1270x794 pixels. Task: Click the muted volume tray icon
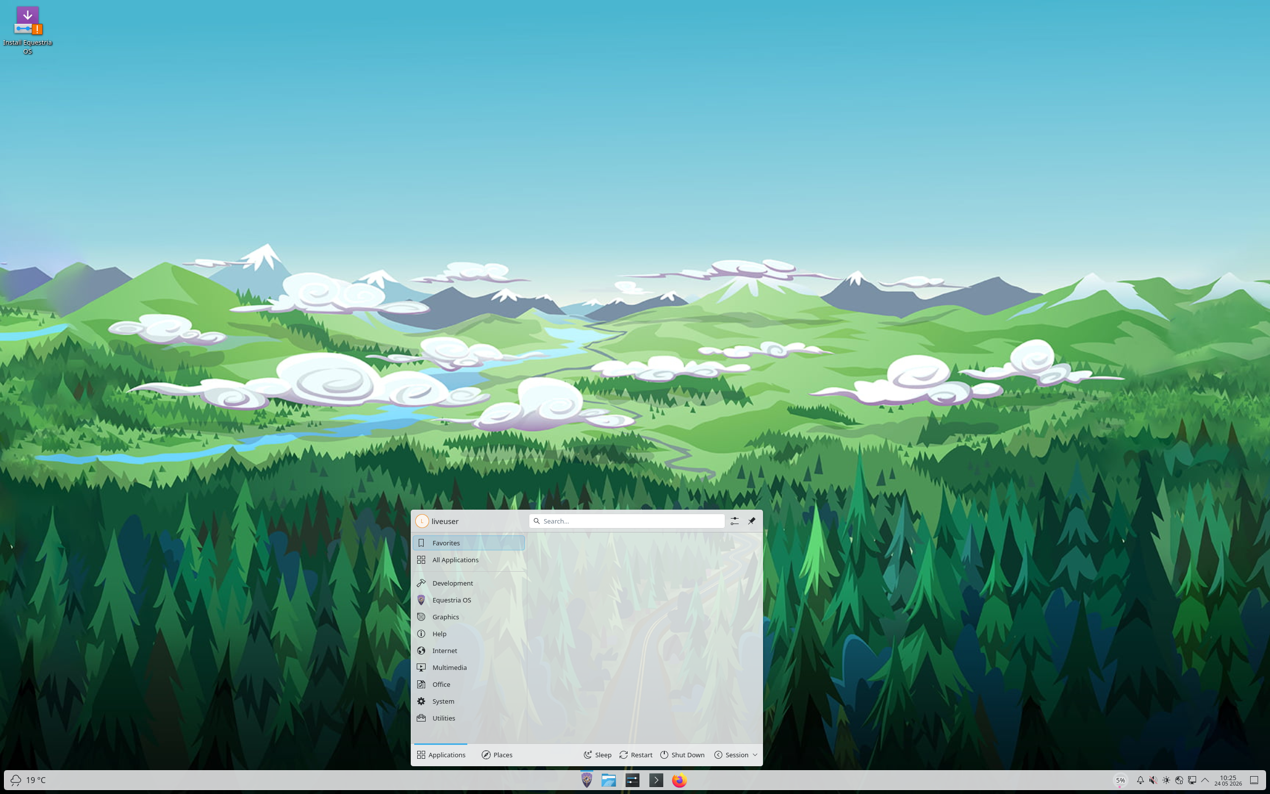1153,780
